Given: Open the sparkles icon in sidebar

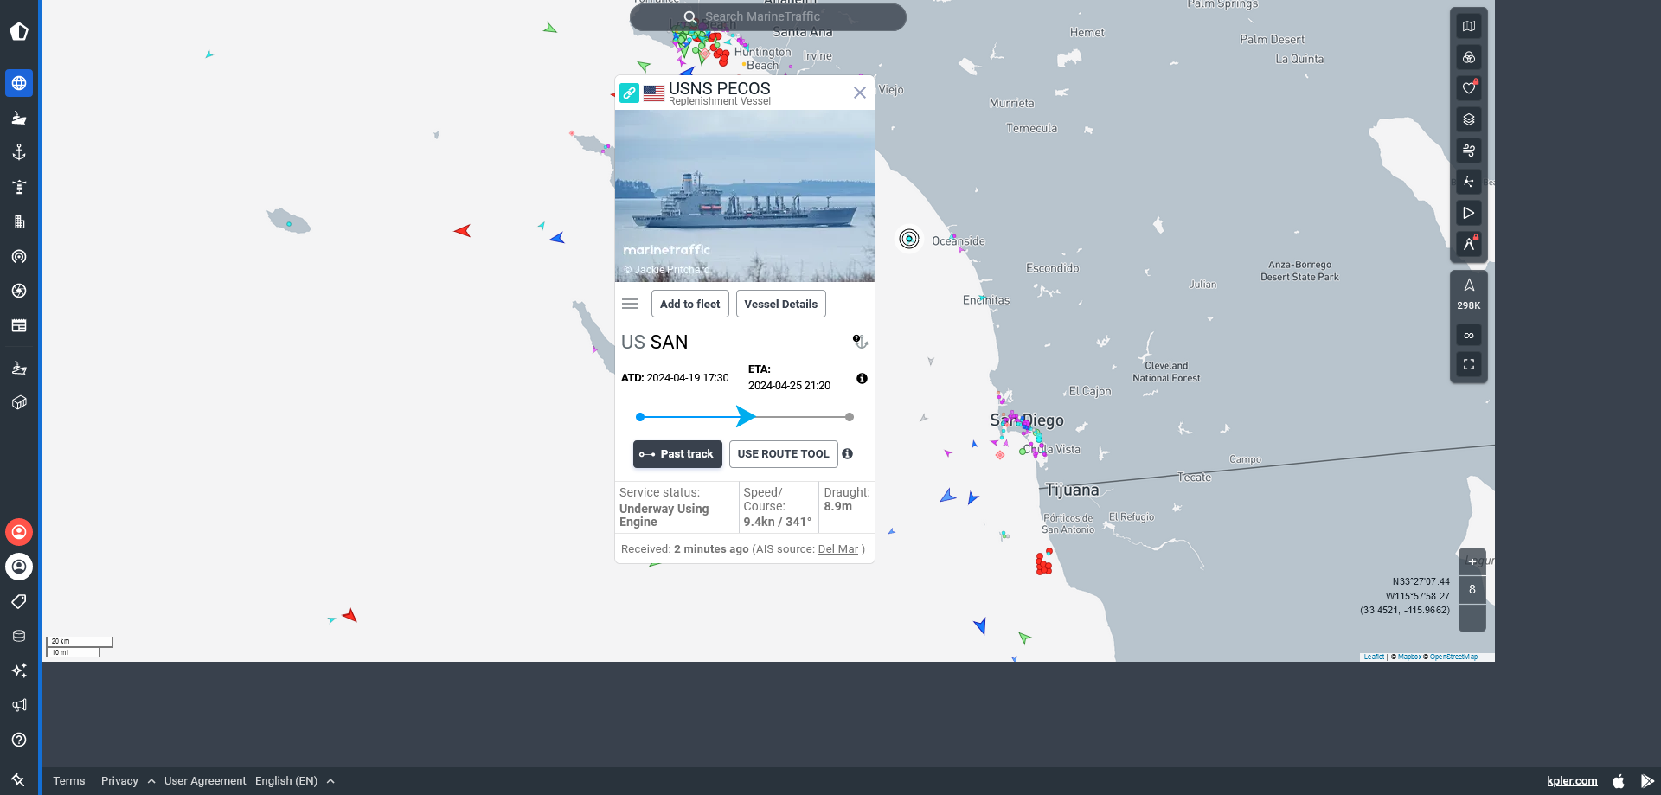Looking at the screenshot, I should pos(19,670).
